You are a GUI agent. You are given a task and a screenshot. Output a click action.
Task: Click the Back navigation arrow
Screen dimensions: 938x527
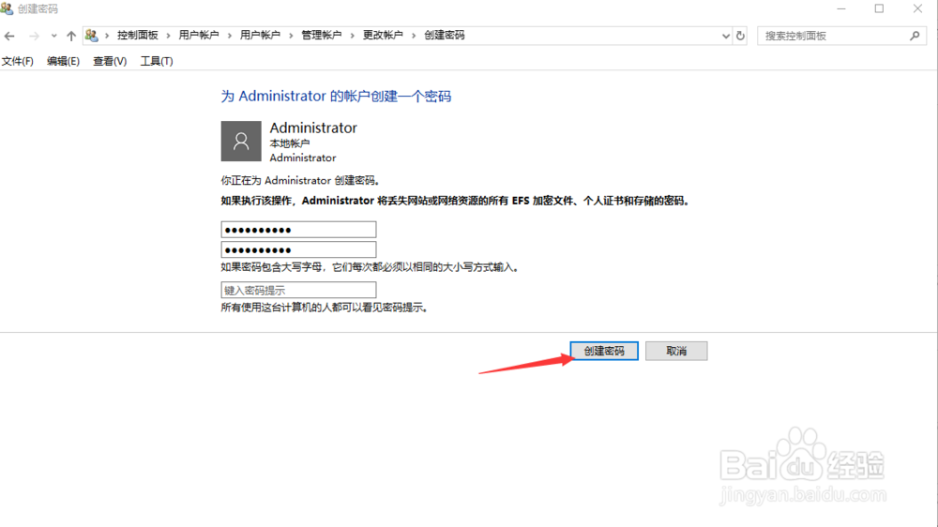(x=9, y=36)
